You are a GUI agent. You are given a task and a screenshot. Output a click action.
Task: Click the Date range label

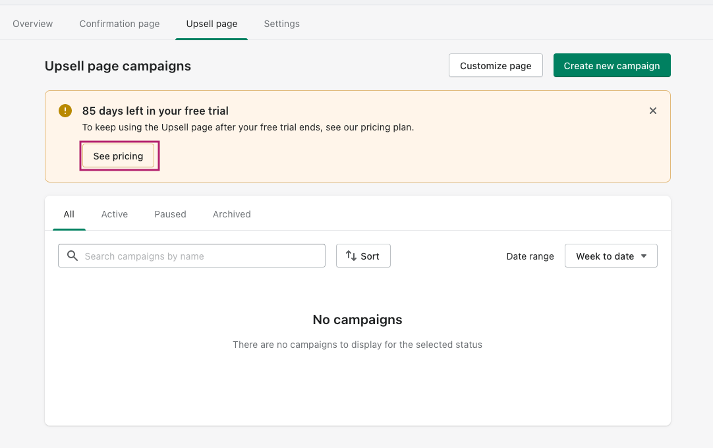click(530, 256)
